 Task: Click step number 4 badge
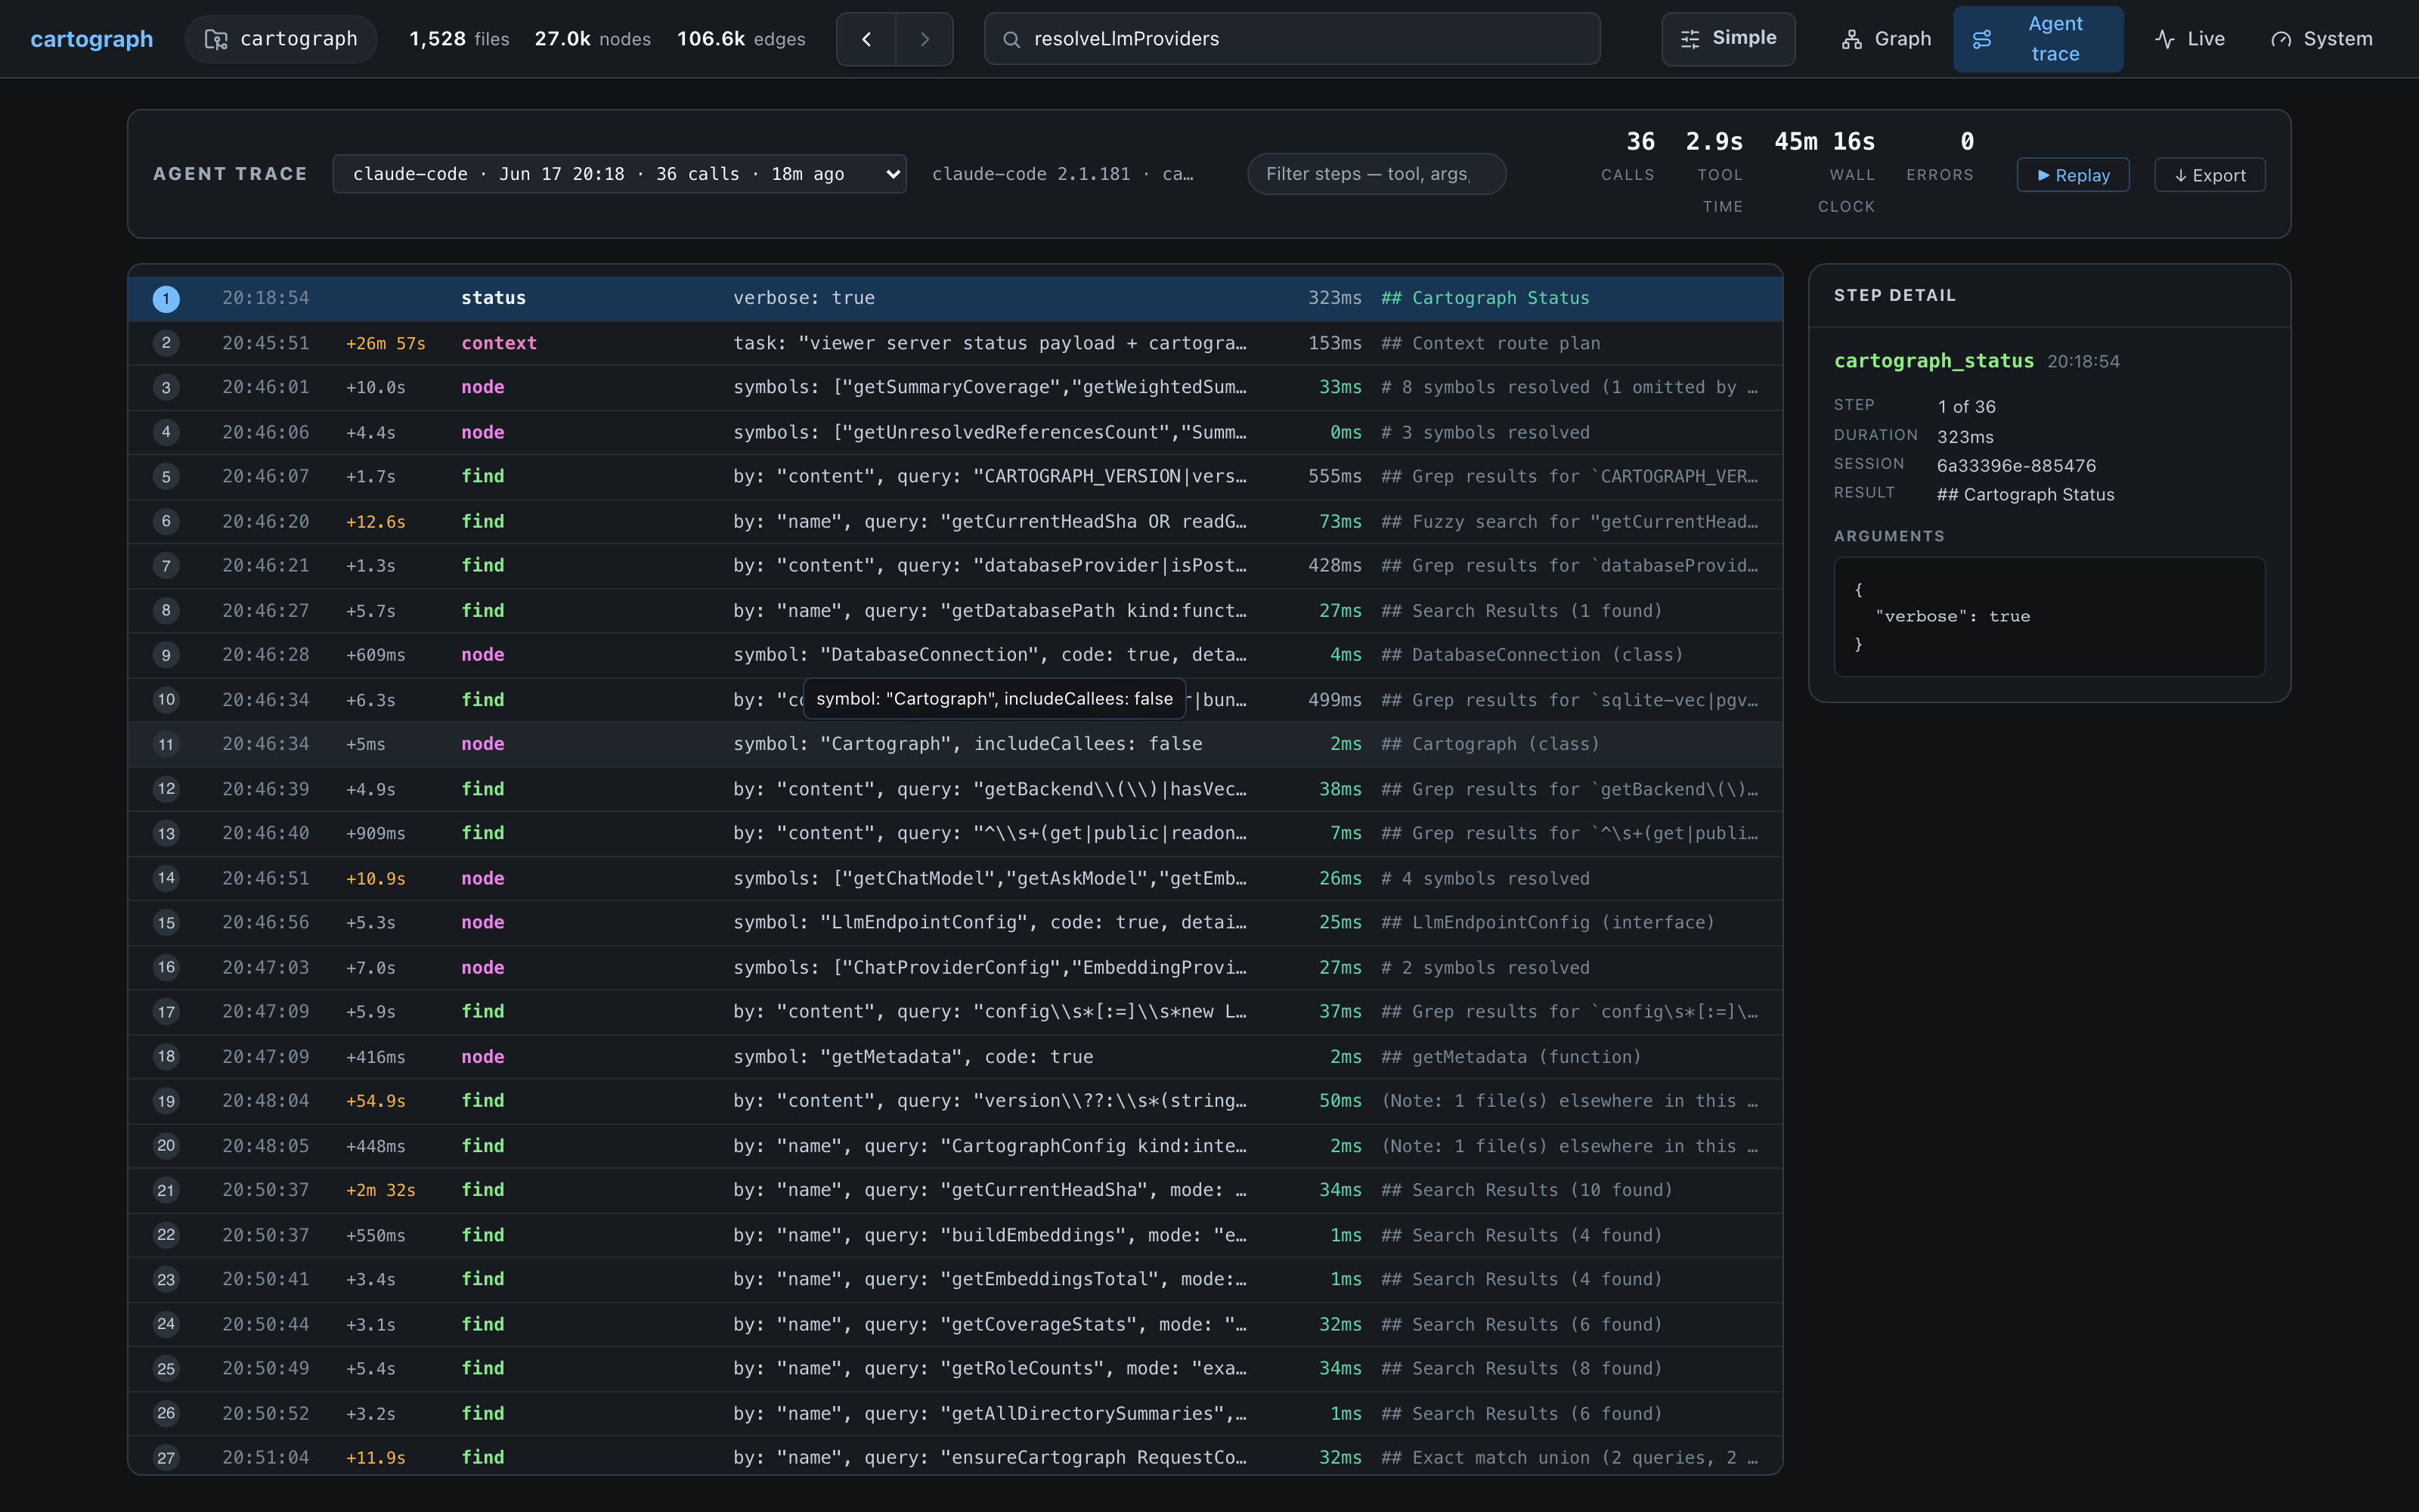tap(166, 432)
